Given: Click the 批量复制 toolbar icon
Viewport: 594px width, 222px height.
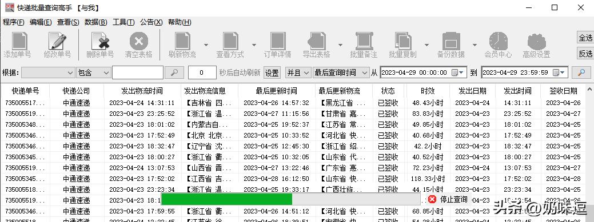Looking at the screenshot, I should point(403,41).
